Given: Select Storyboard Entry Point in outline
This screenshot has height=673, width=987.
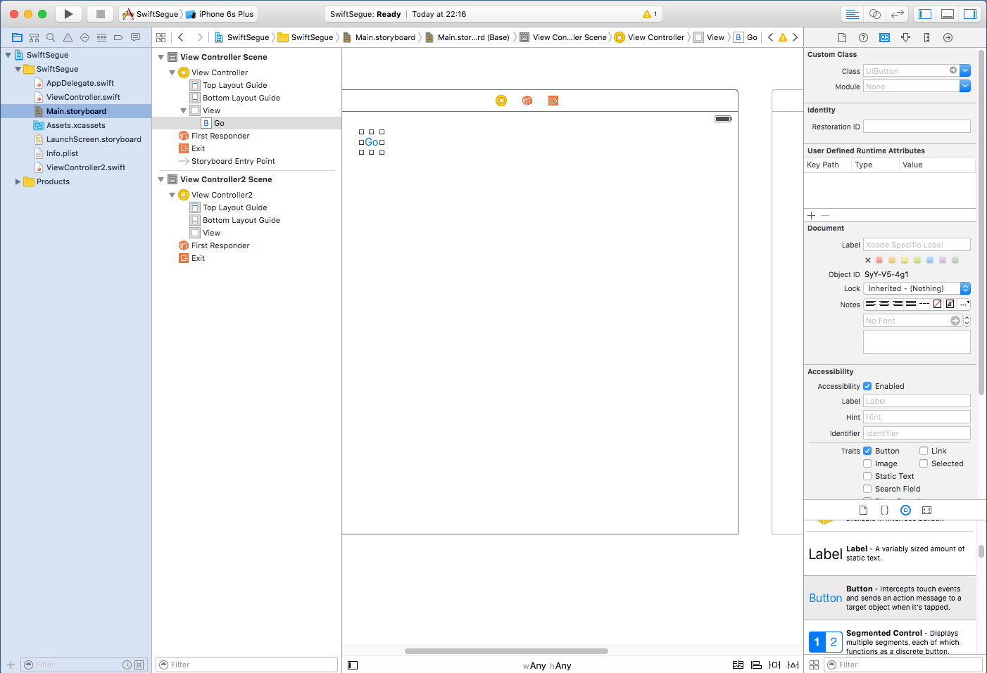Looking at the screenshot, I should (x=232, y=161).
